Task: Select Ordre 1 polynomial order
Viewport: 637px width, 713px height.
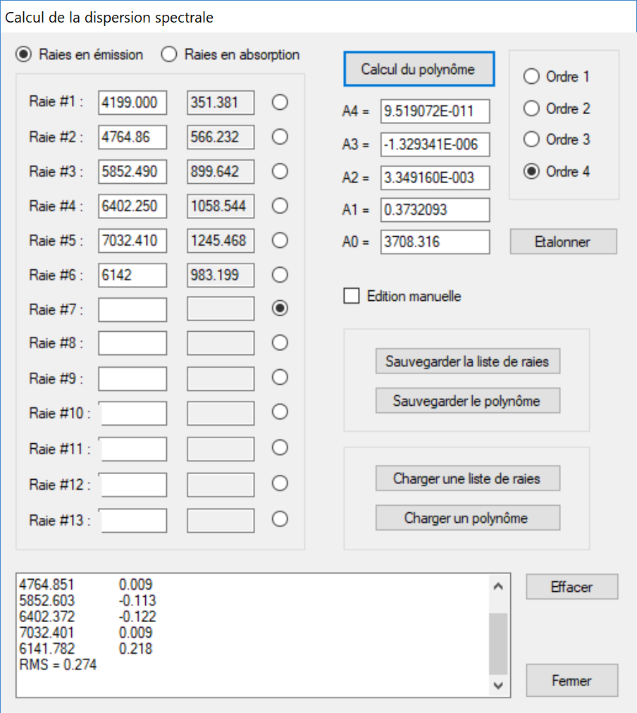Action: (x=531, y=77)
